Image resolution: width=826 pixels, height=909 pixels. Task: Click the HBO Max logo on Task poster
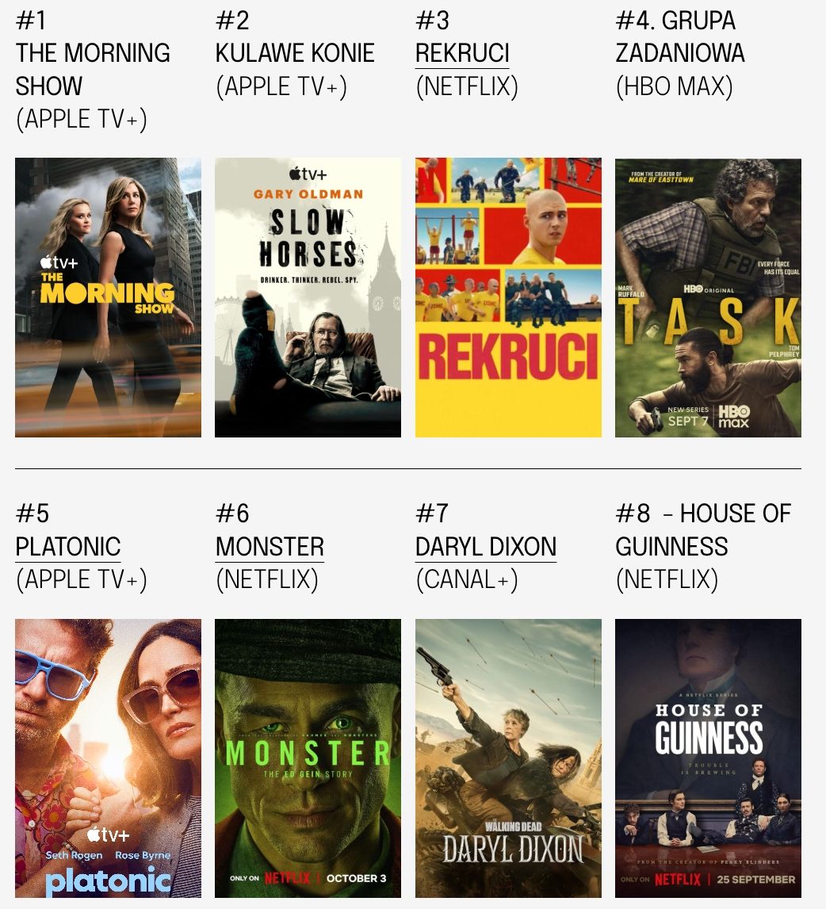[x=734, y=416]
